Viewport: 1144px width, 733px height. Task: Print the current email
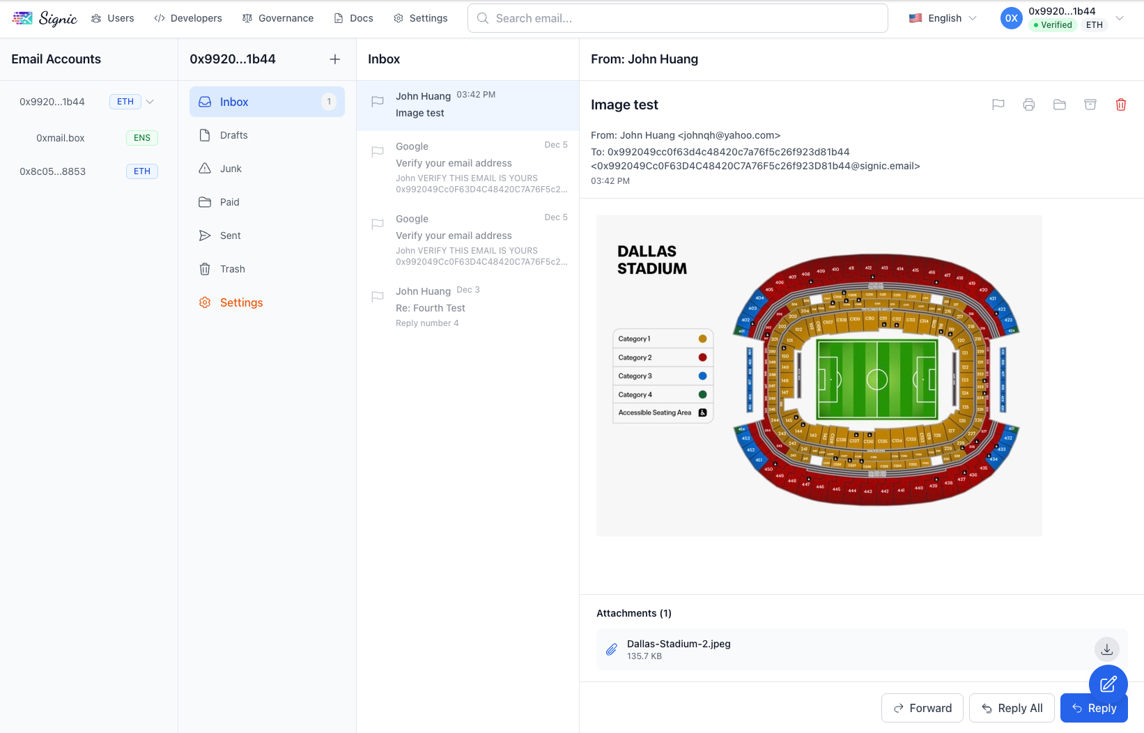1029,105
